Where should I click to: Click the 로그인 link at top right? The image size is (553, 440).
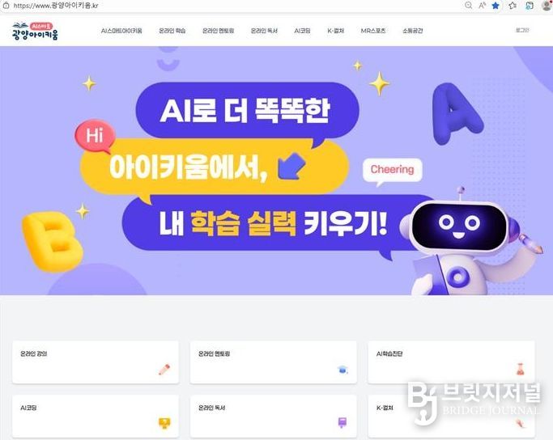tap(522, 30)
